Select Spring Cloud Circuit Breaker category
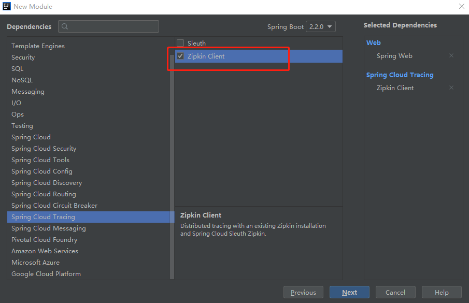 pos(54,206)
